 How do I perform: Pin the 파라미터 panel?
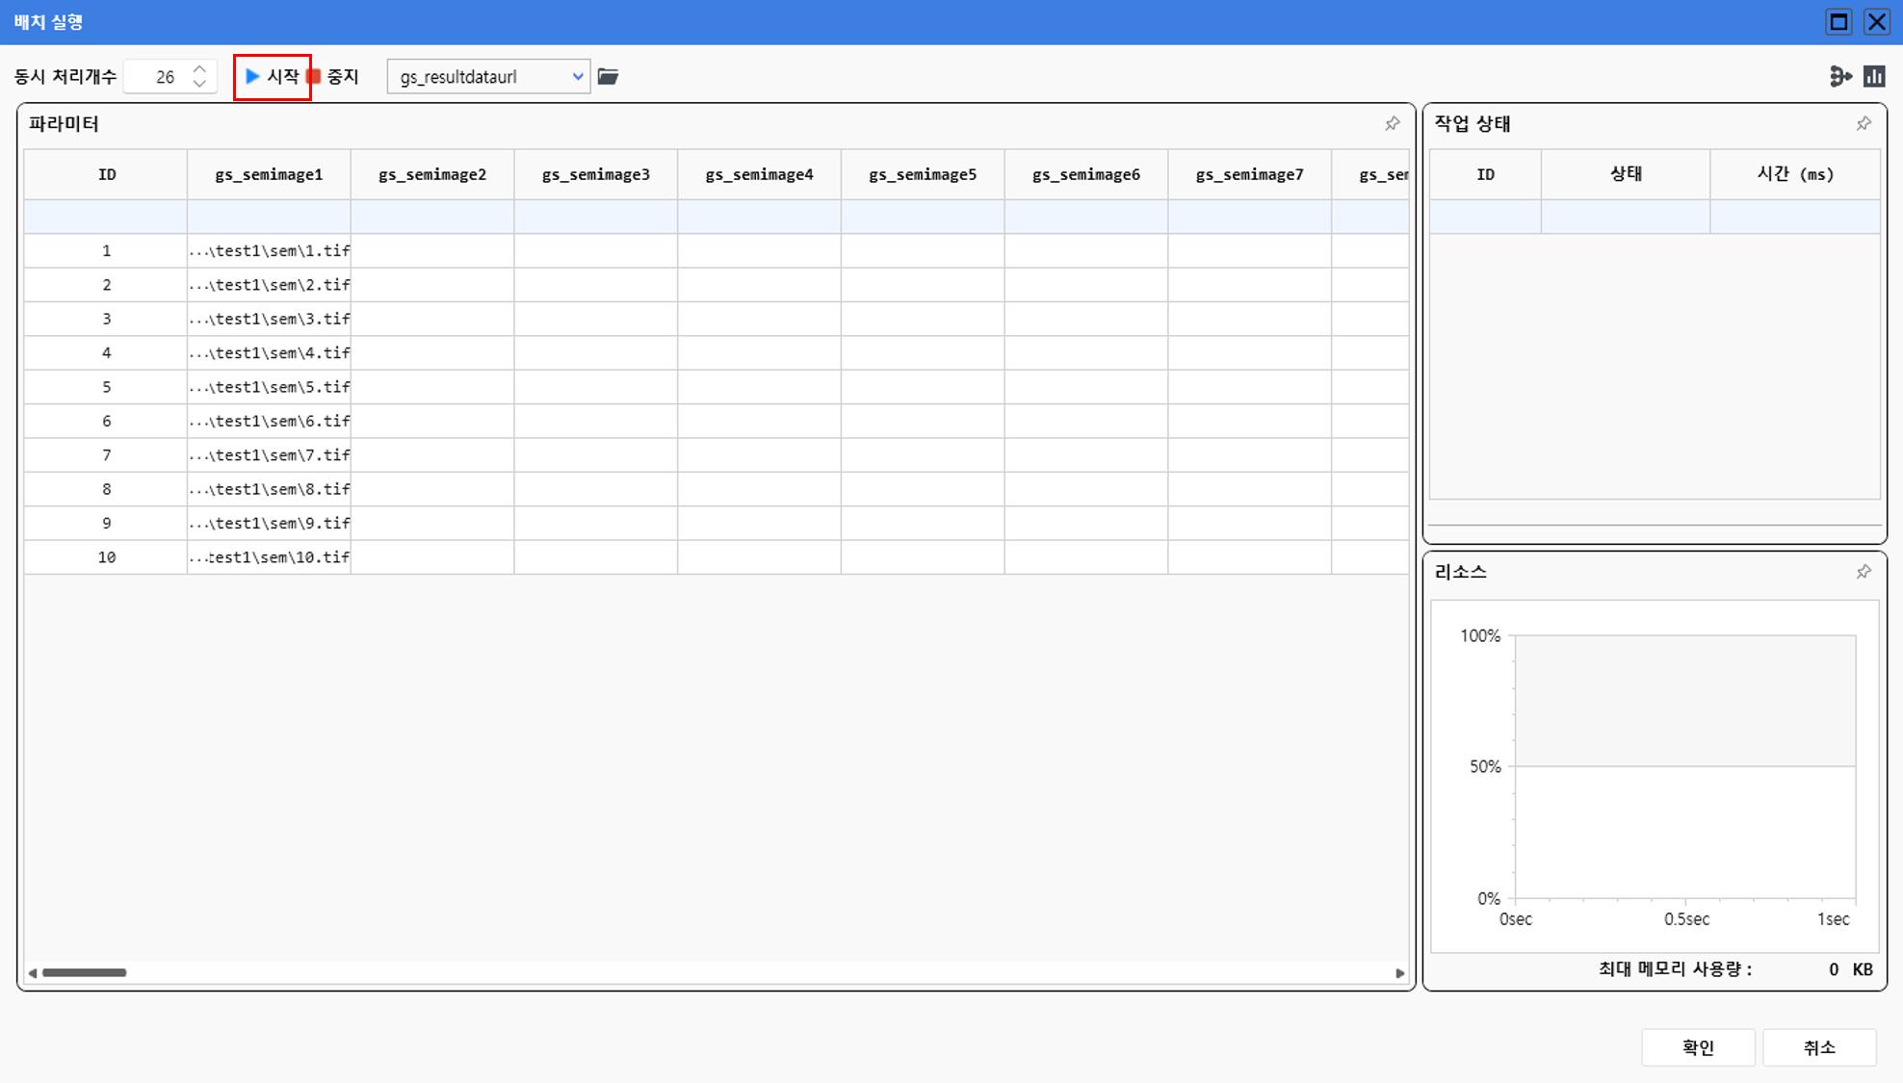pyautogui.click(x=1392, y=123)
